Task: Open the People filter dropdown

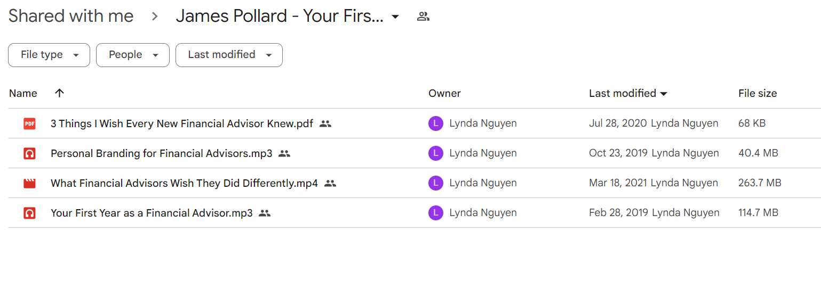Action: (133, 55)
